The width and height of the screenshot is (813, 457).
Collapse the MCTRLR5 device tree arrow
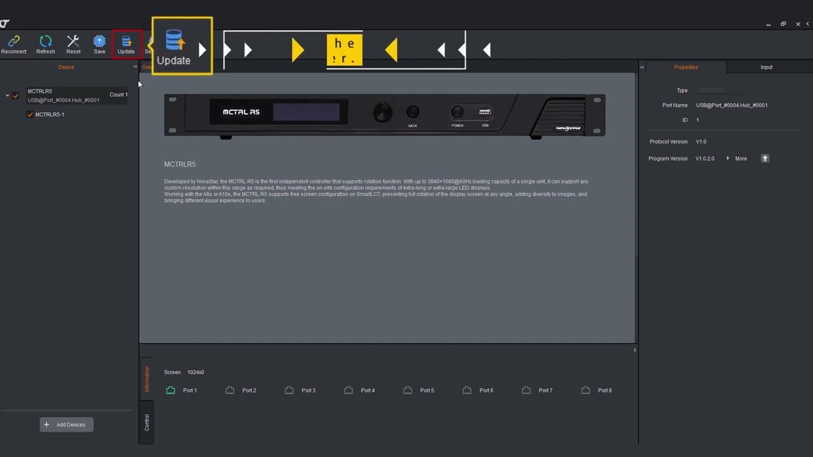tap(8, 96)
